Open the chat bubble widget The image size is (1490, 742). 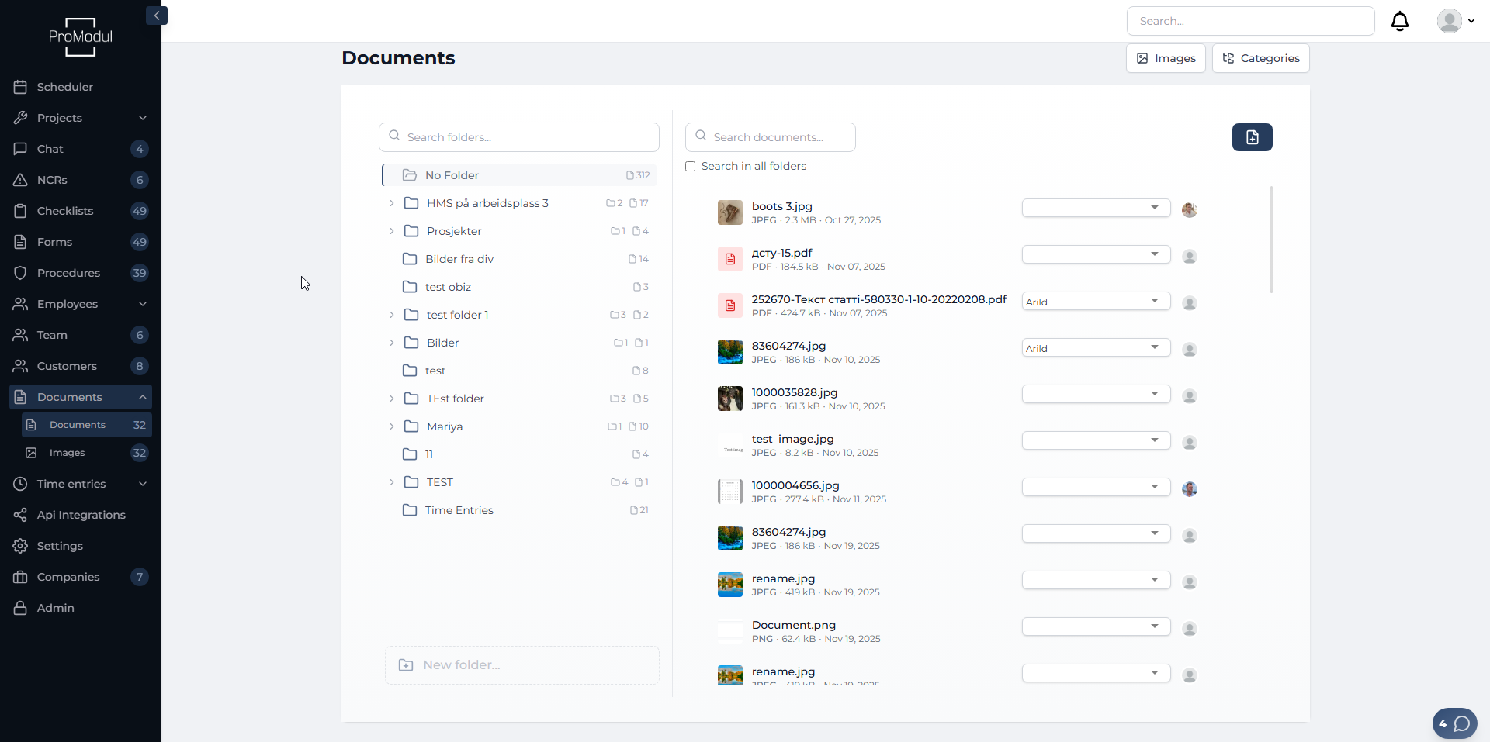point(1454,723)
